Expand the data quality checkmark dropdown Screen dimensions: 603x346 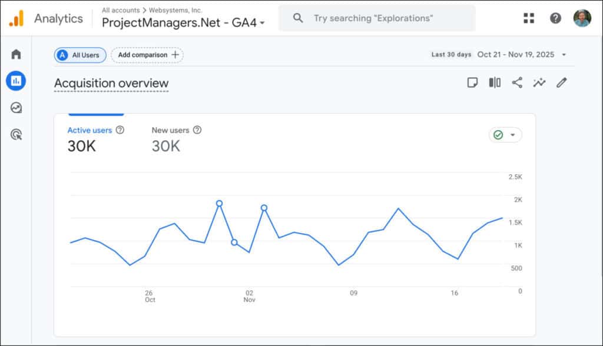pos(505,135)
